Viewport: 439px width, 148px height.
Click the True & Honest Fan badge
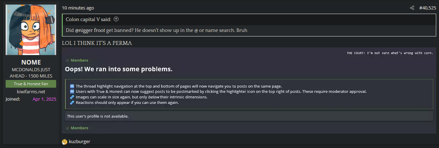[31, 84]
